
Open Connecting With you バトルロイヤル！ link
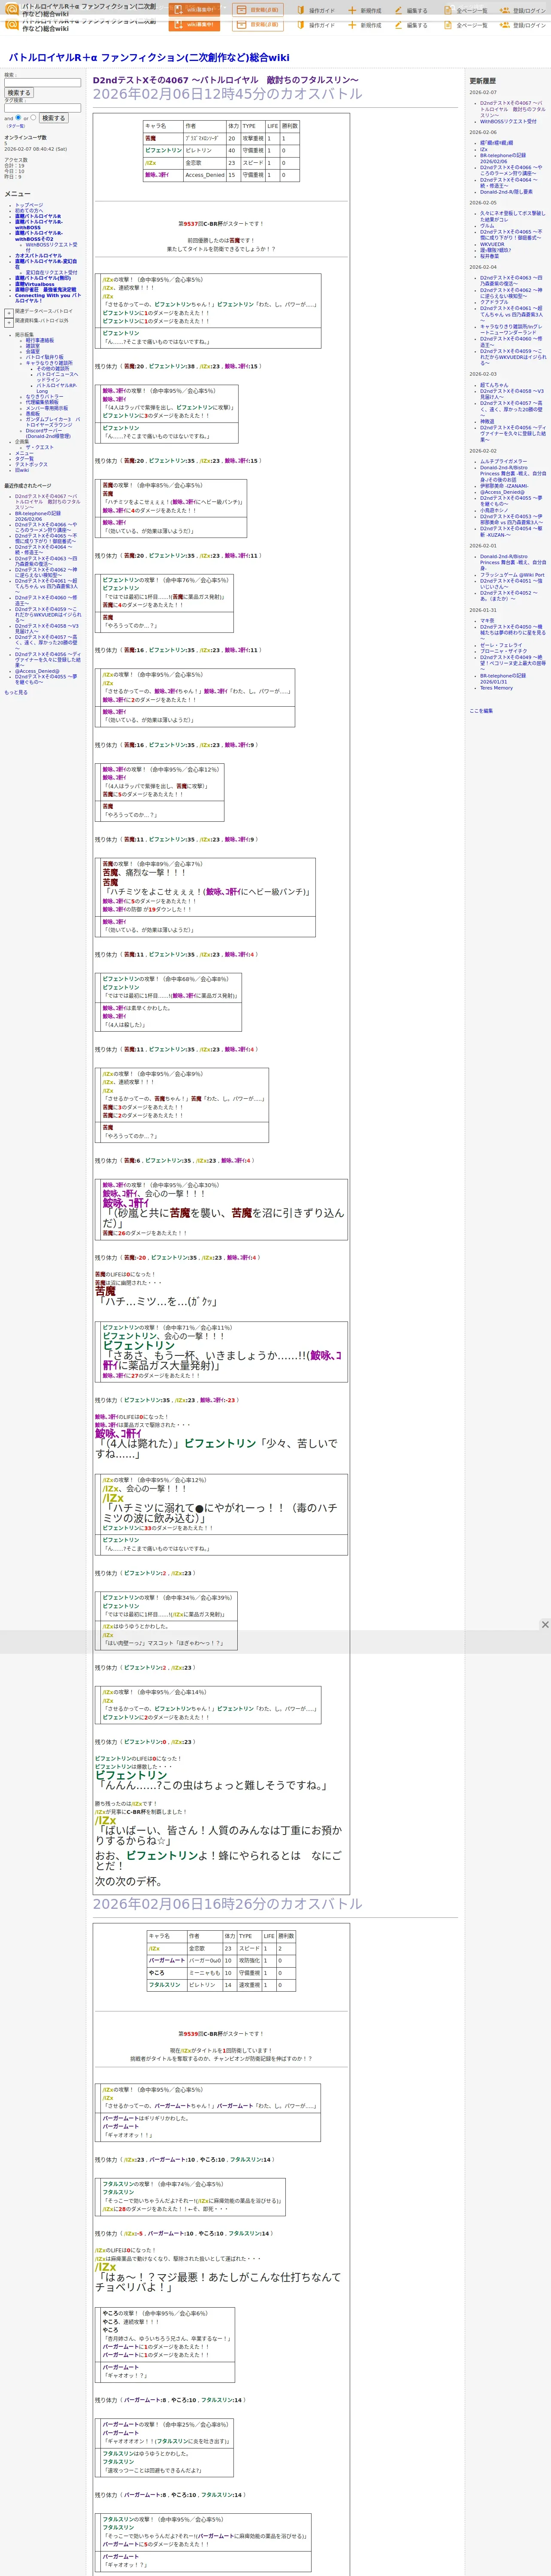click(47, 298)
